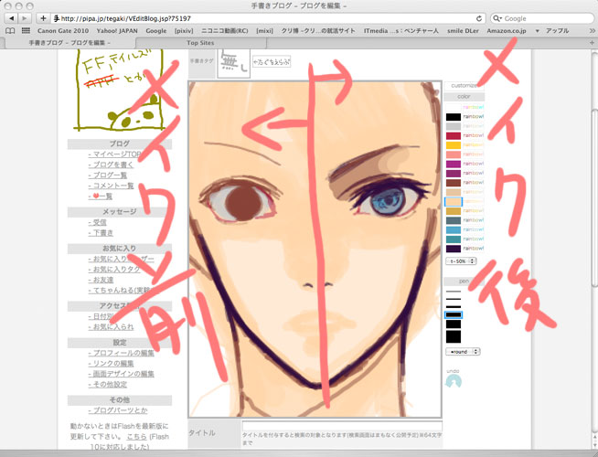Viewport: 598px width, 457px height.
Task: Pick the yellow color swatch
Action: pyautogui.click(x=454, y=145)
